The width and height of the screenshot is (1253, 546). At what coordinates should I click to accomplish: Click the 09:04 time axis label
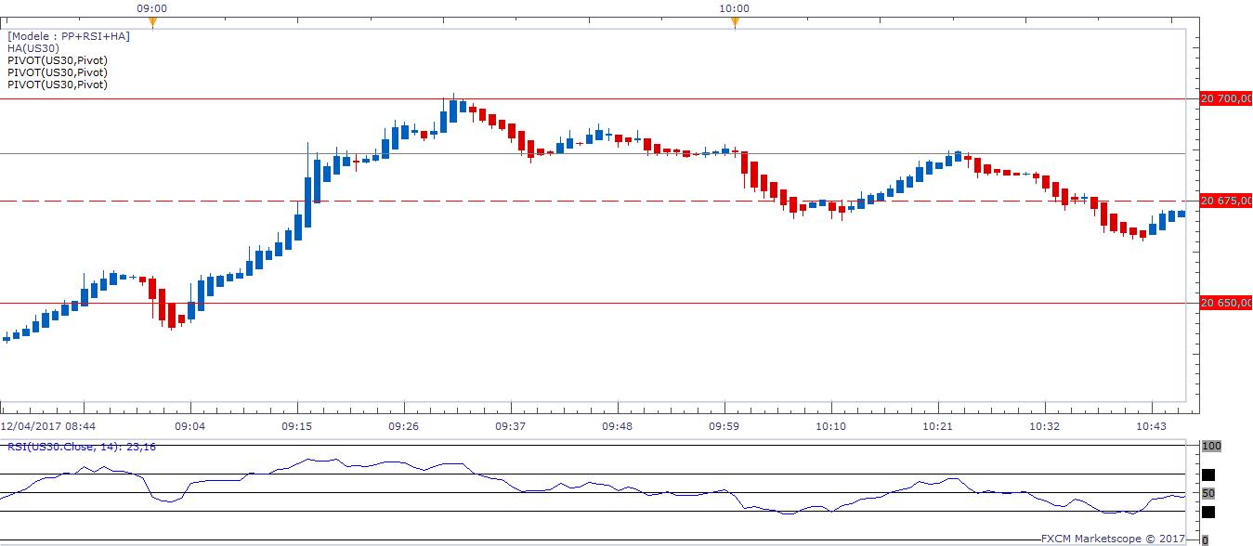[x=189, y=426]
